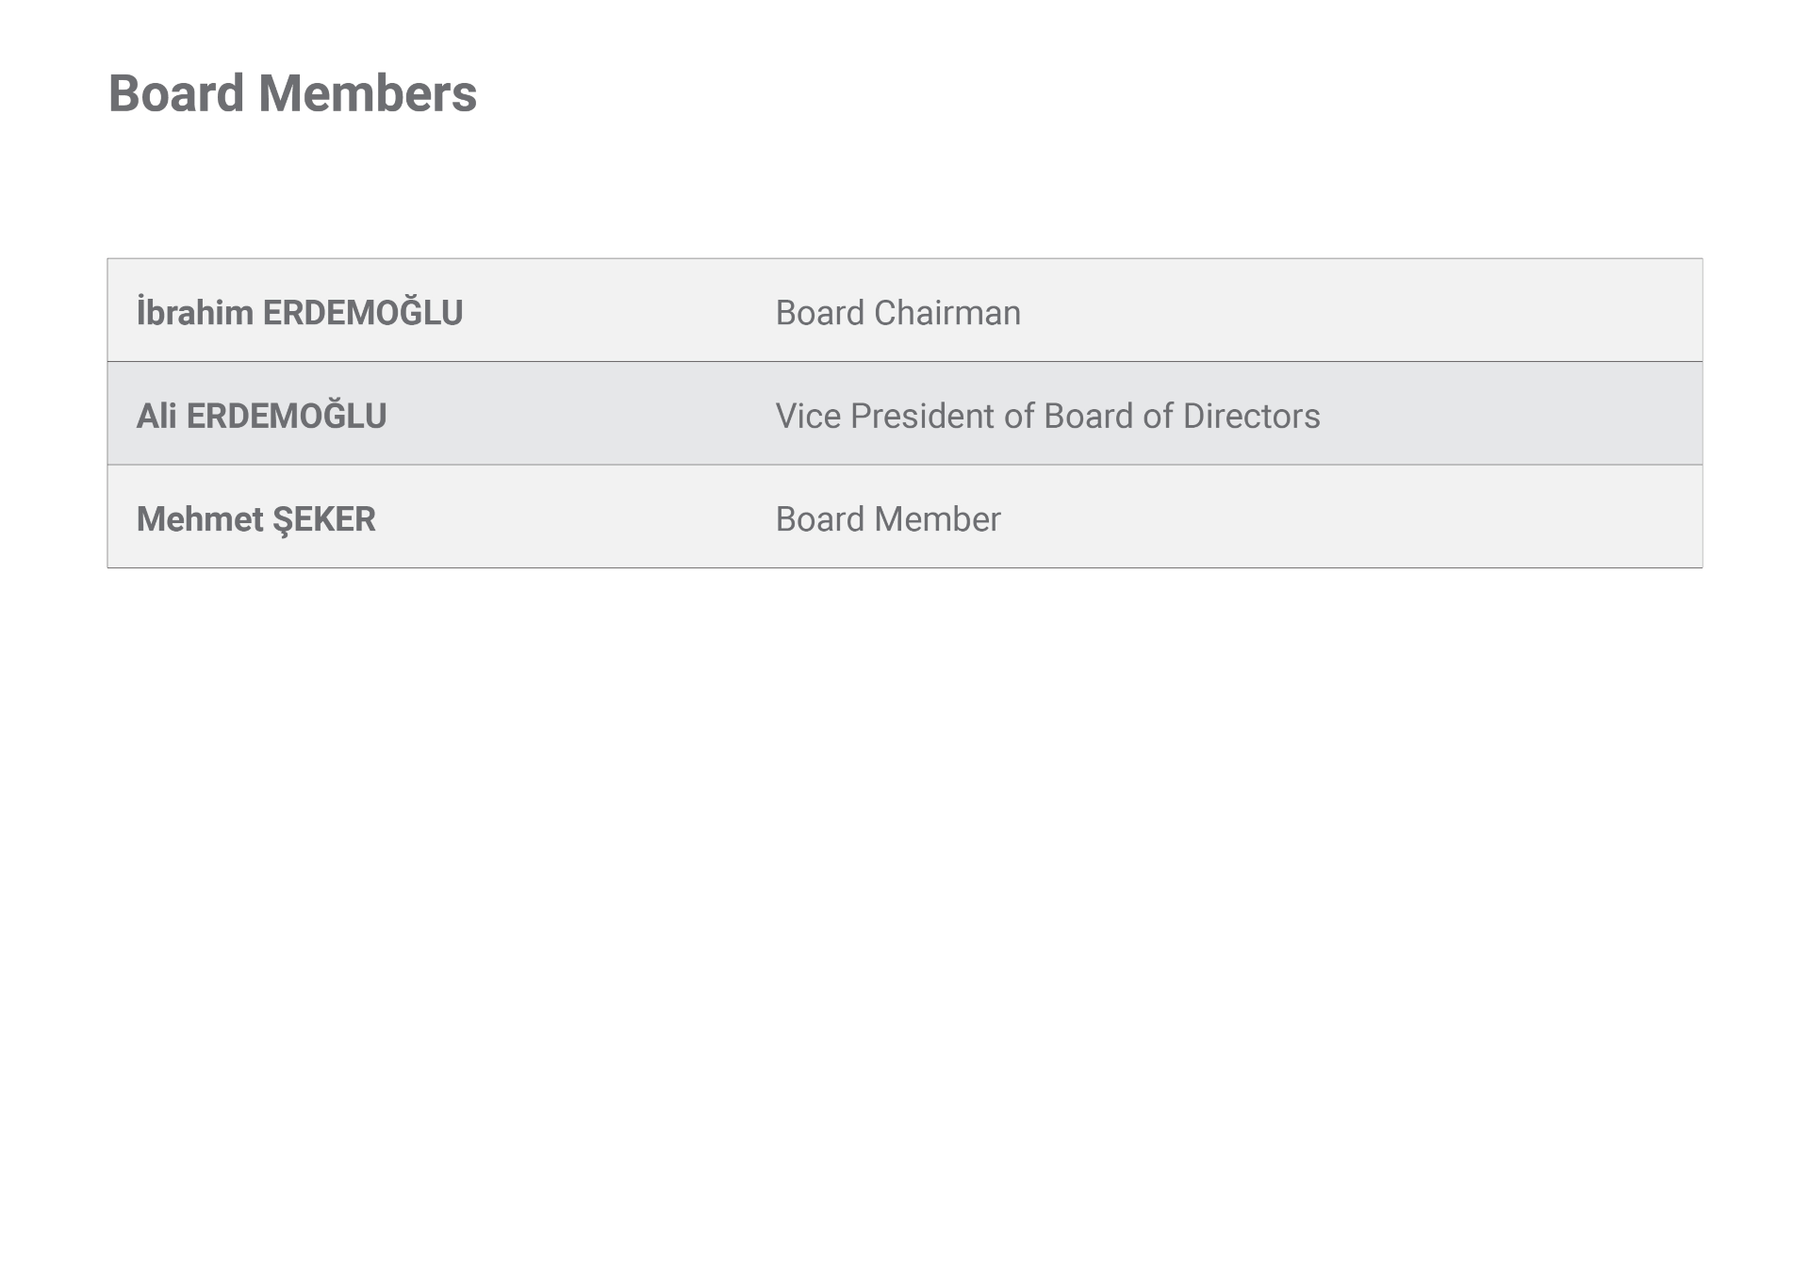Click the word "Member" in the last row
The height and width of the screenshot is (1280, 1810).
[937, 519]
